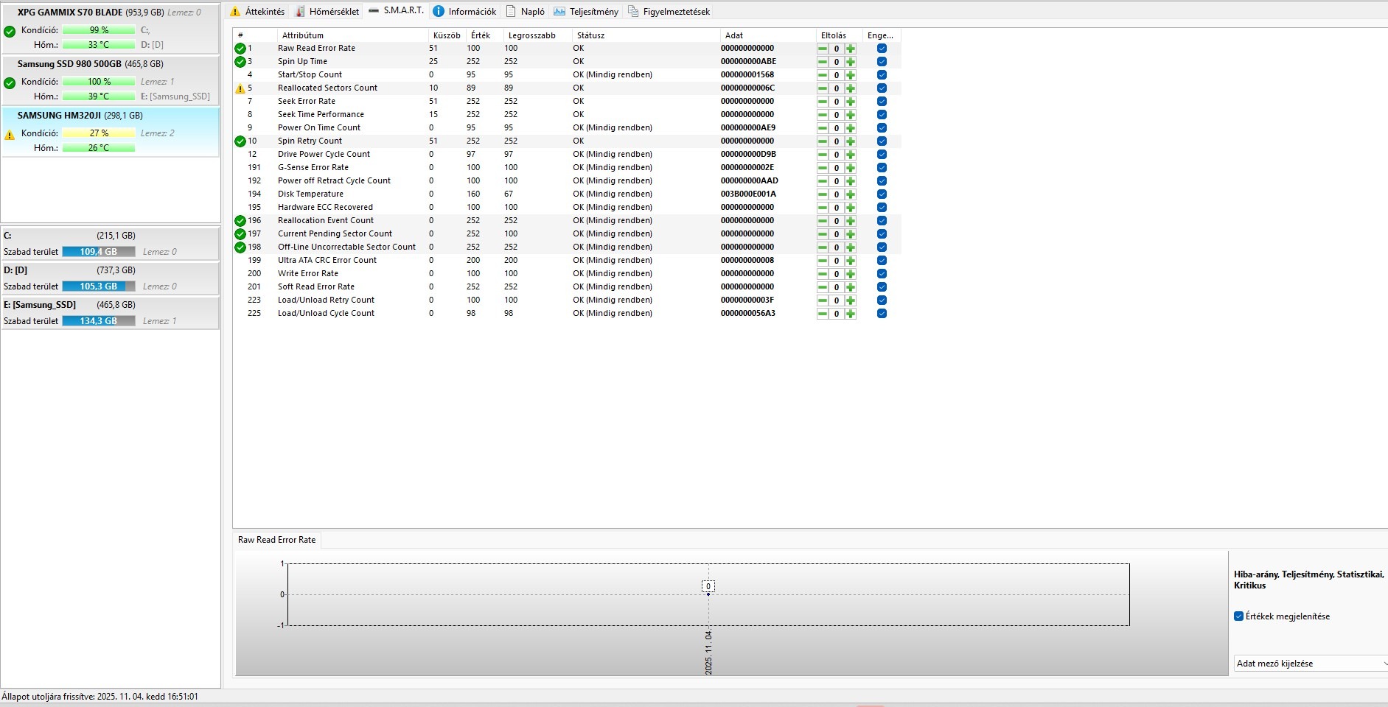Decrease offset for Load/Unload Cycle Count
The image size is (1388, 707).
823,314
